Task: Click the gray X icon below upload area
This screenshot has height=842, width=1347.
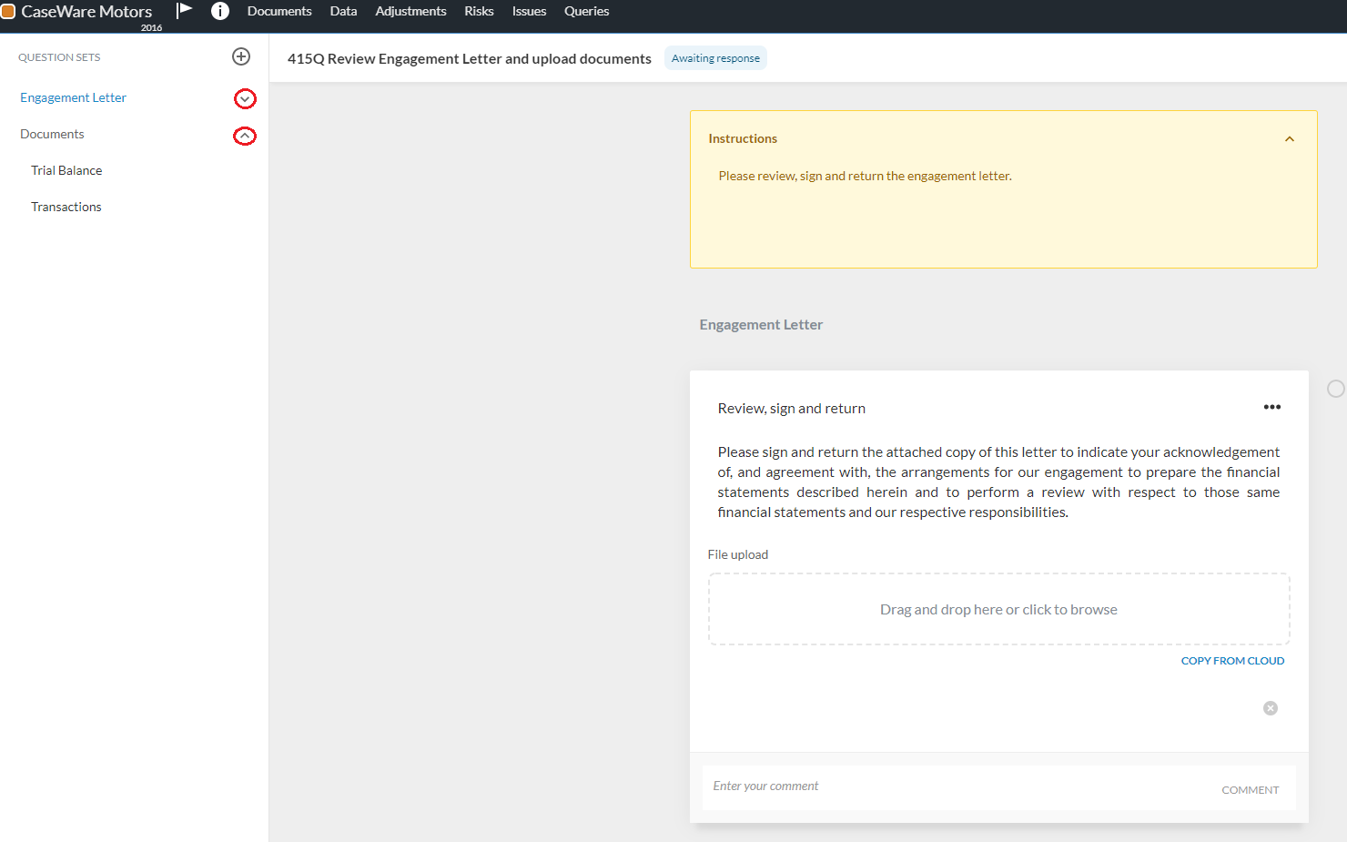Action: tap(1270, 708)
